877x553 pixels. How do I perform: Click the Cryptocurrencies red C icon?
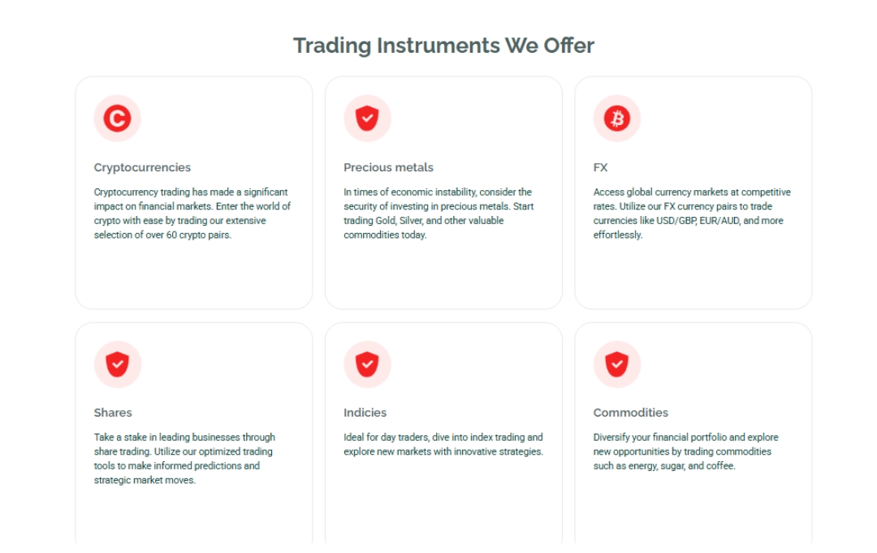click(117, 119)
